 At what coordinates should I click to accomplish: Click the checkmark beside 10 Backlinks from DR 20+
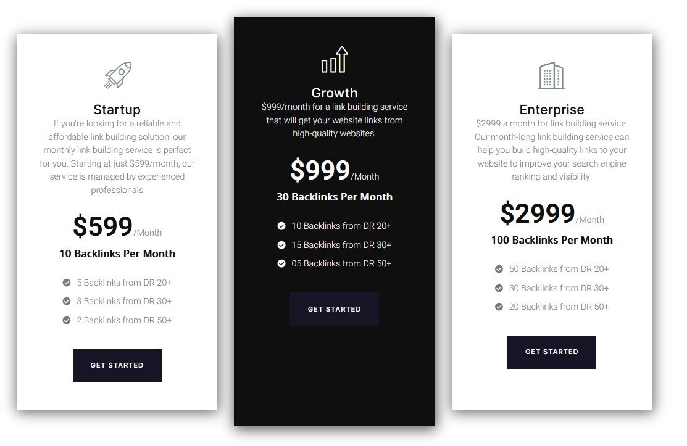[x=281, y=226]
